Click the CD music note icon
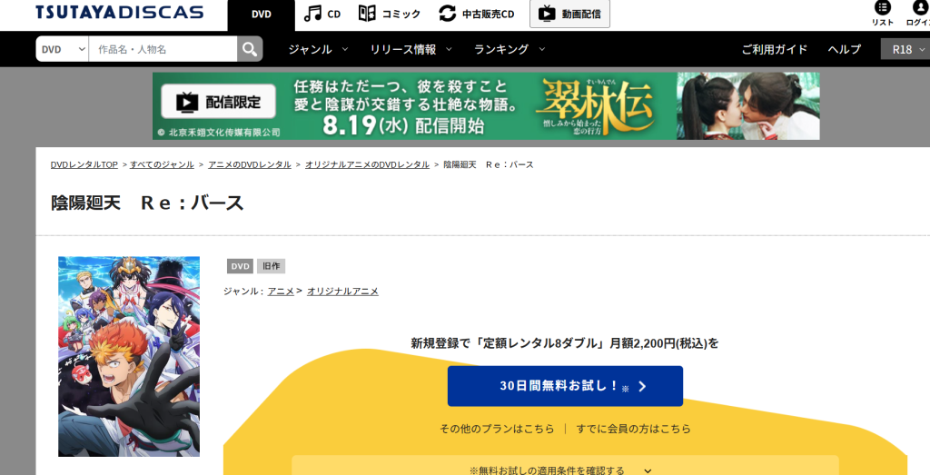Screen dimensions: 930x475 pyautogui.click(x=312, y=14)
